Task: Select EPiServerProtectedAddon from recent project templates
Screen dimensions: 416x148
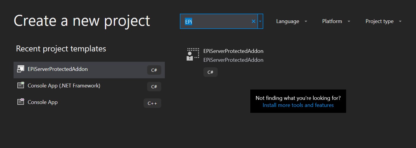Action: (57, 69)
